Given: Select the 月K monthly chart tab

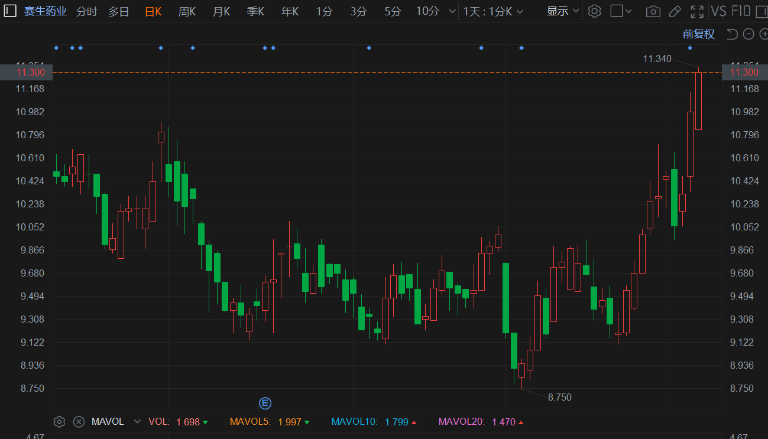Looking at the screenshot, I should pyautogui.click(x=221, y=11).
